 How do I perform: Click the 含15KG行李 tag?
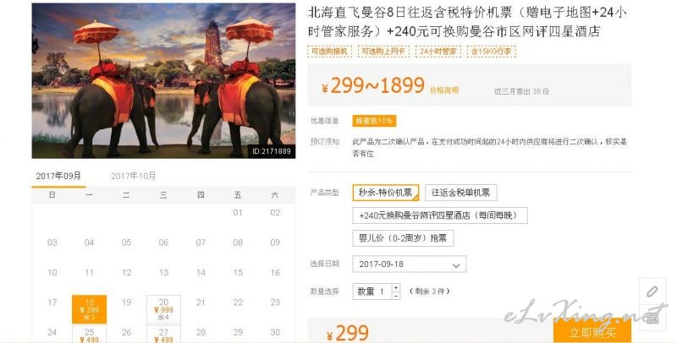pos(491,52)
